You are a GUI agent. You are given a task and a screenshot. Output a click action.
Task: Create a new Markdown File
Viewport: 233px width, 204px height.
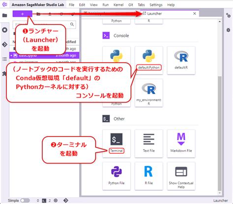tap(181, 144)
